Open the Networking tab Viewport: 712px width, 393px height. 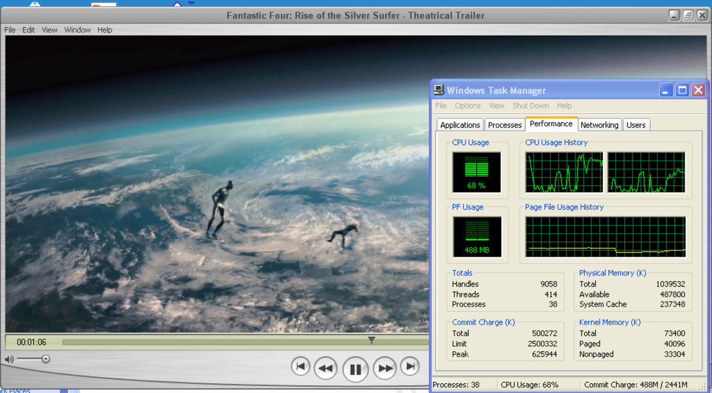(x=599, y=125)
